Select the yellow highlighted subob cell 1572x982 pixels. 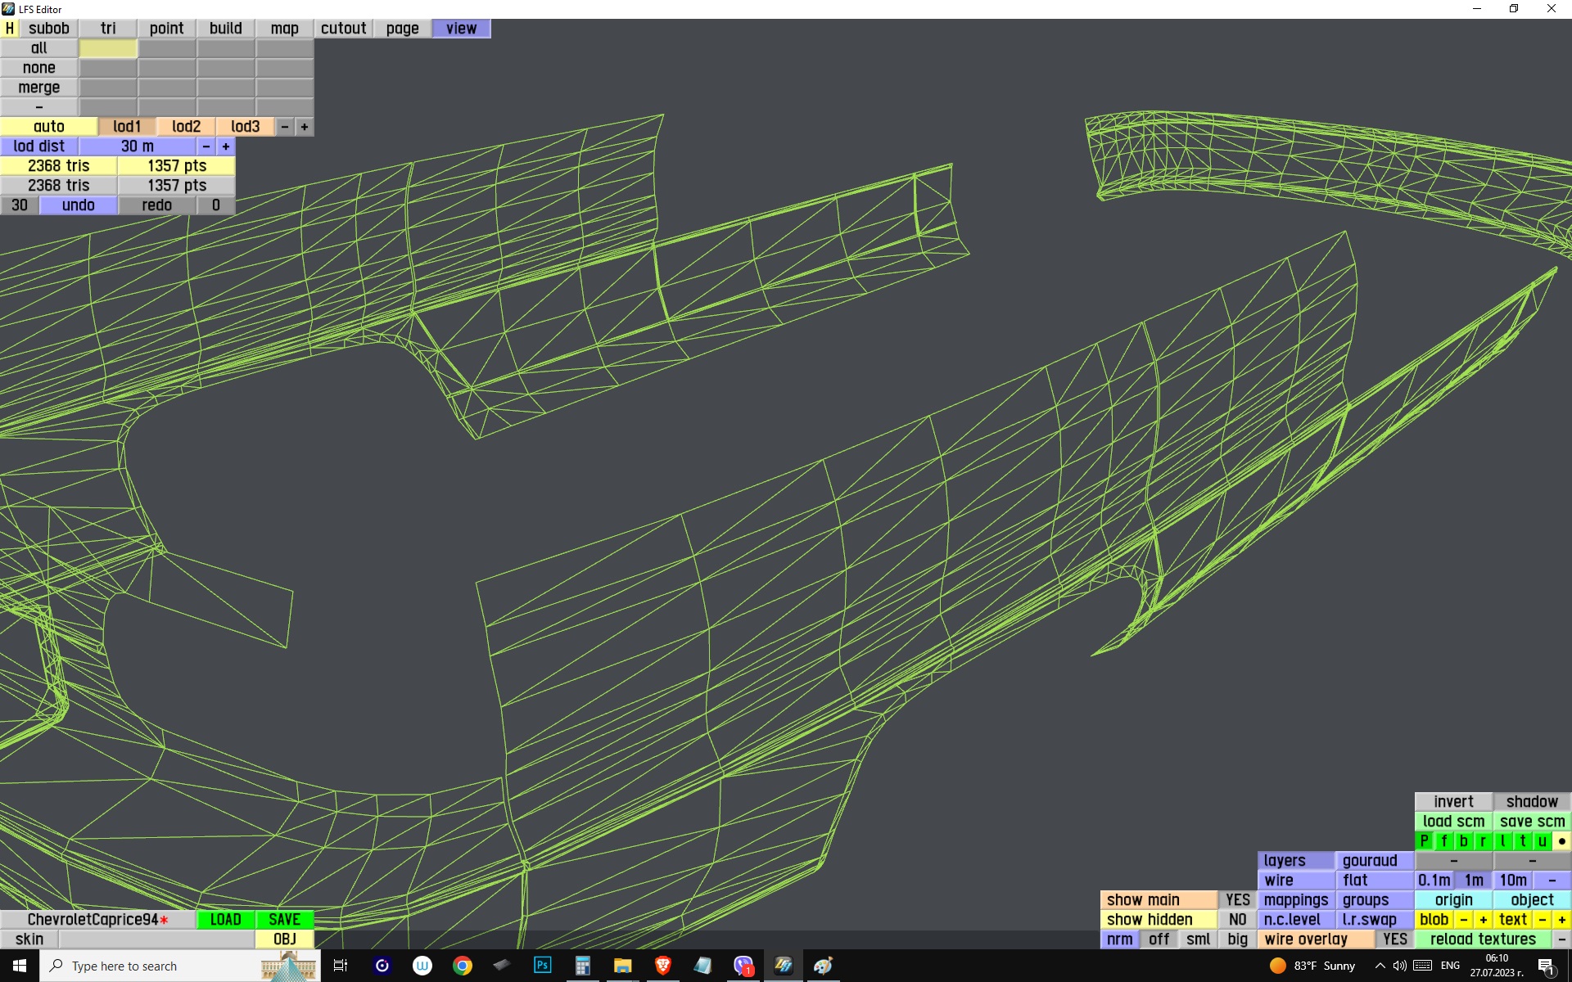(x=108, y=48)
